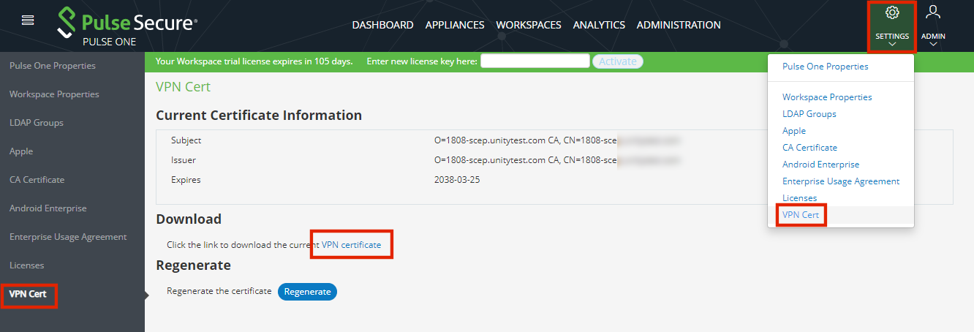Open the Workspaces menu
Viewport: 974px width, 332px height.
529,25
